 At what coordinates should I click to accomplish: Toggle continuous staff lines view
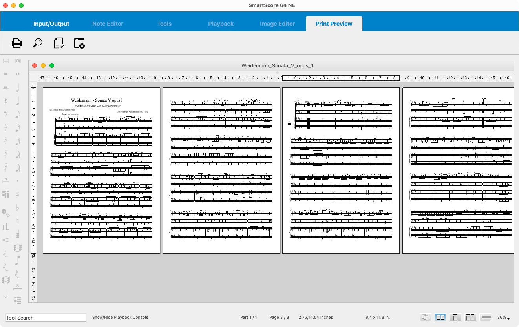pos(486,317)
